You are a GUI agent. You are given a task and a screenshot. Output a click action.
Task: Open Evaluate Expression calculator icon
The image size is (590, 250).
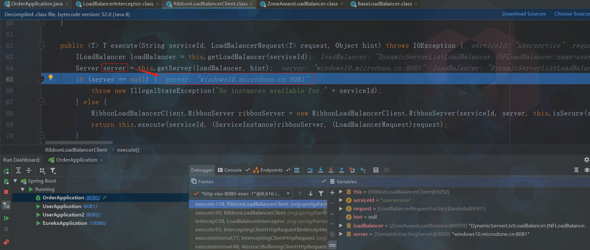(376, 170)
